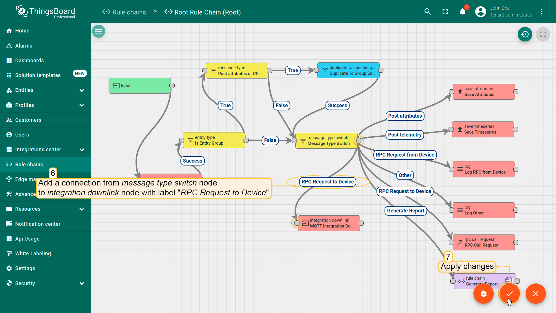This screenshot has width=556, height=313.
Task: Open Dashboards in the sidebar
Action: pyautogui.click(x=30, y=61)
